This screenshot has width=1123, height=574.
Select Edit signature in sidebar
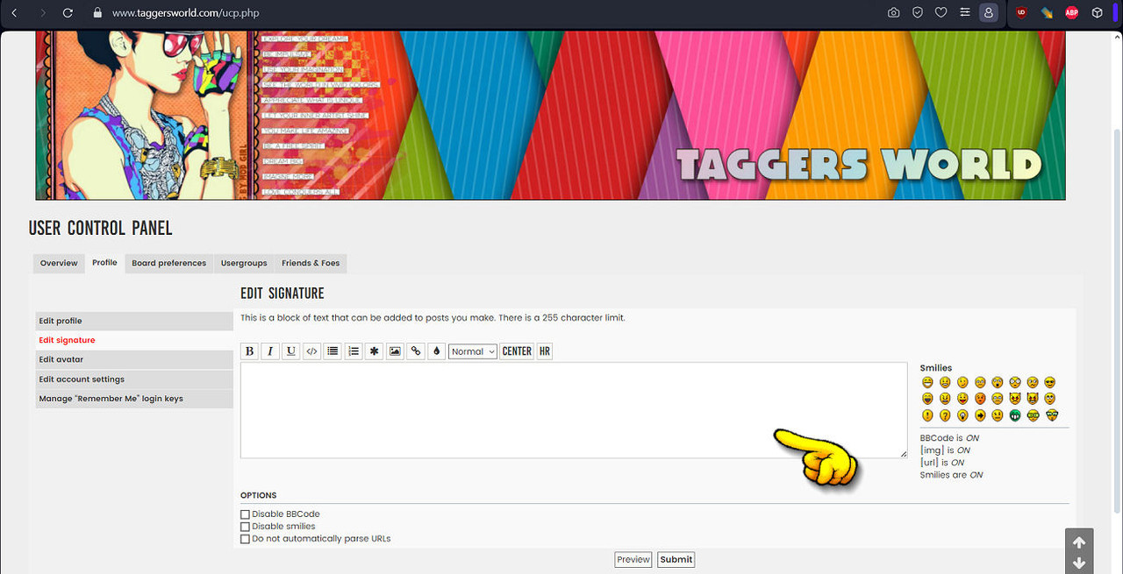134,340
